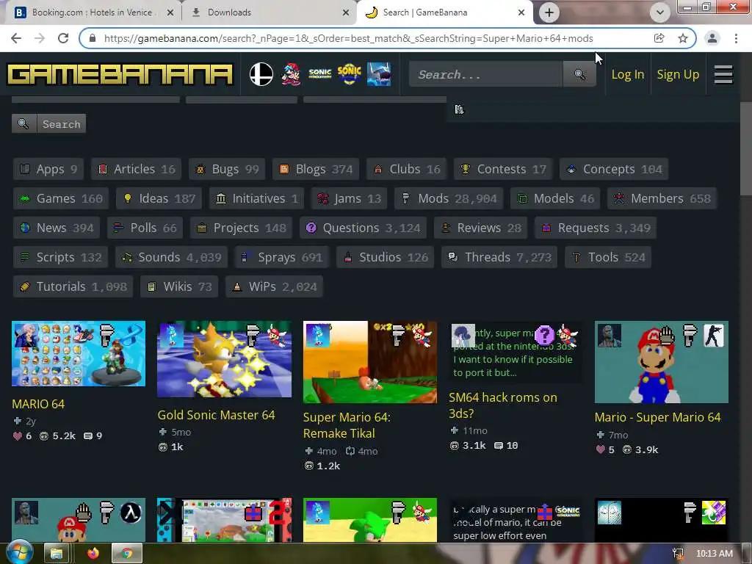Open the Chrome profile icon
The image size is (752, 564).
pos(712,38)
